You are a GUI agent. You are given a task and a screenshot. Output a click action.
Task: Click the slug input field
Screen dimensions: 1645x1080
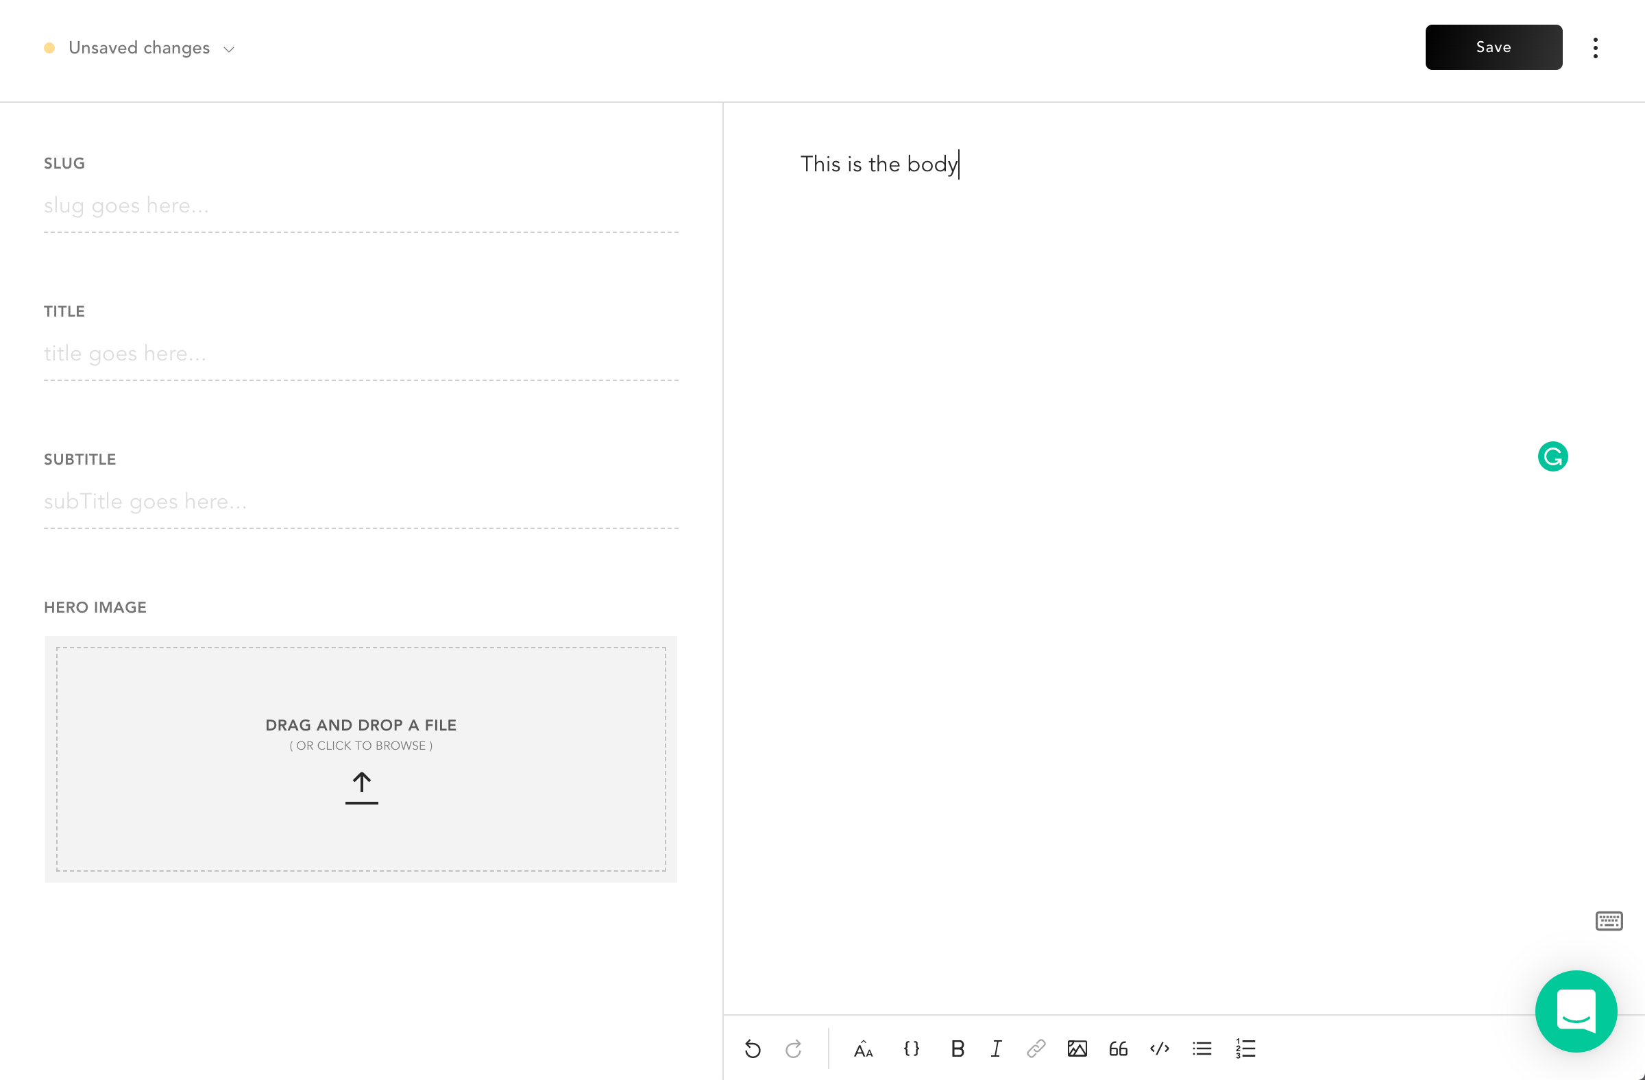[x=361, y=206]
